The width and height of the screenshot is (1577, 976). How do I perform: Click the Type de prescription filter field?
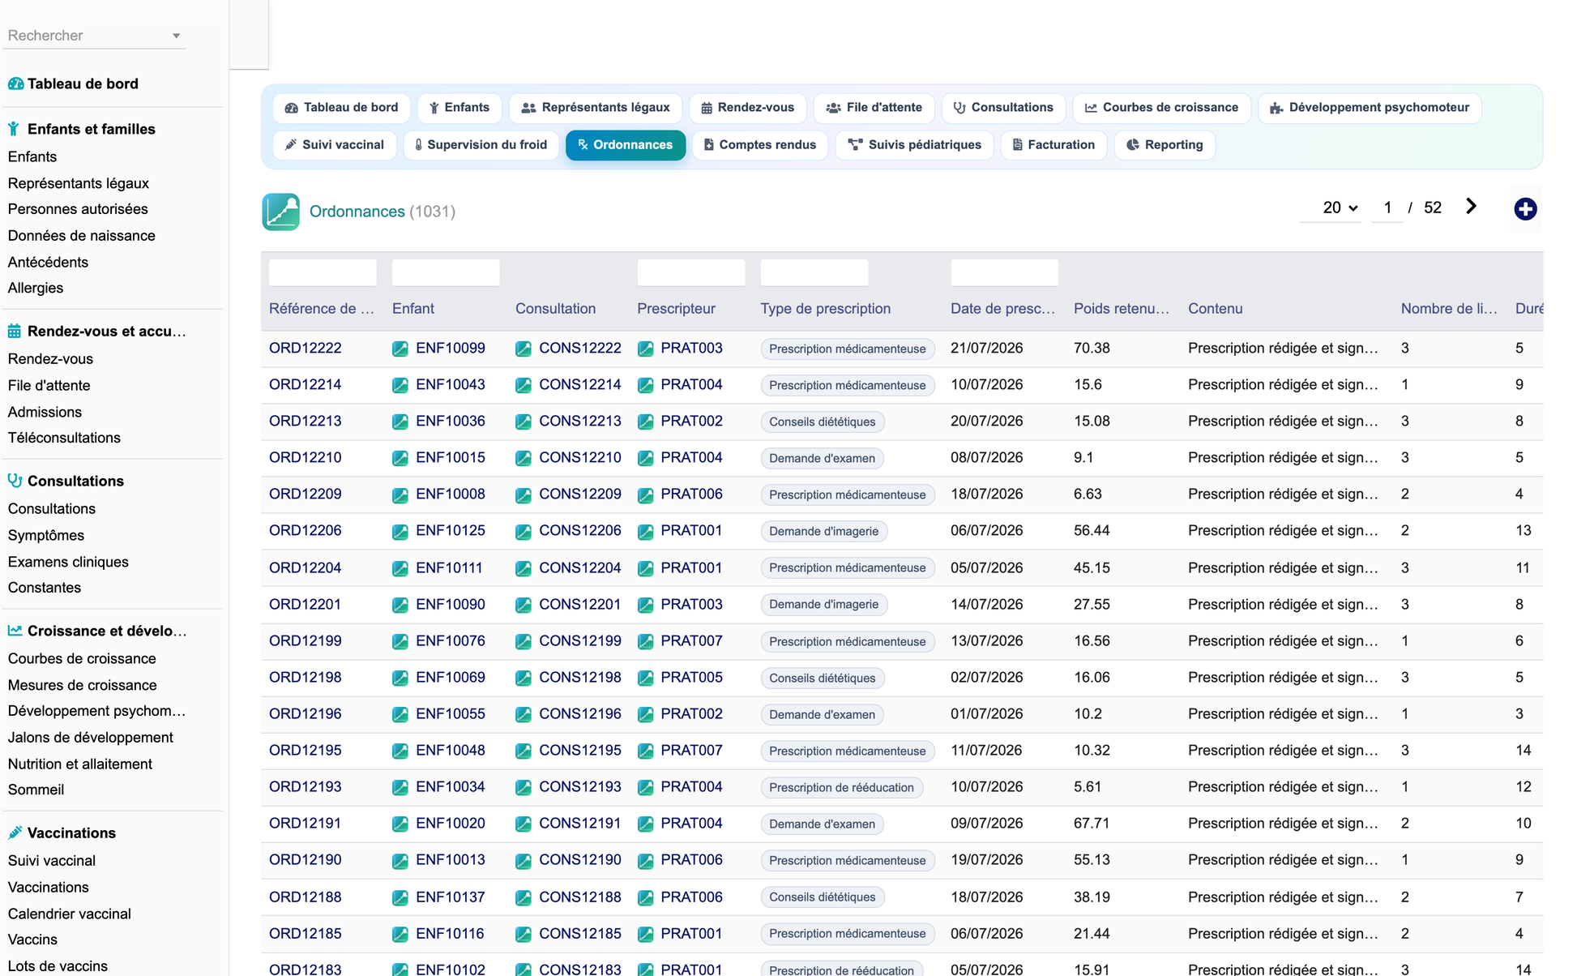(x=814, y=272)
